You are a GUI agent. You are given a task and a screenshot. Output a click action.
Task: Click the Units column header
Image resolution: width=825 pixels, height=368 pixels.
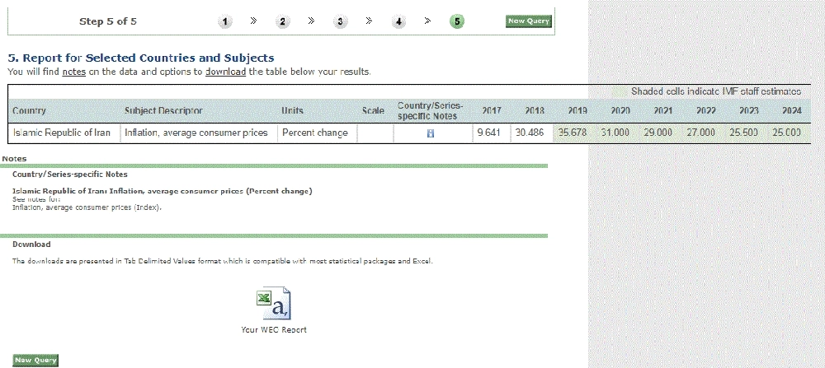(295, 111)
